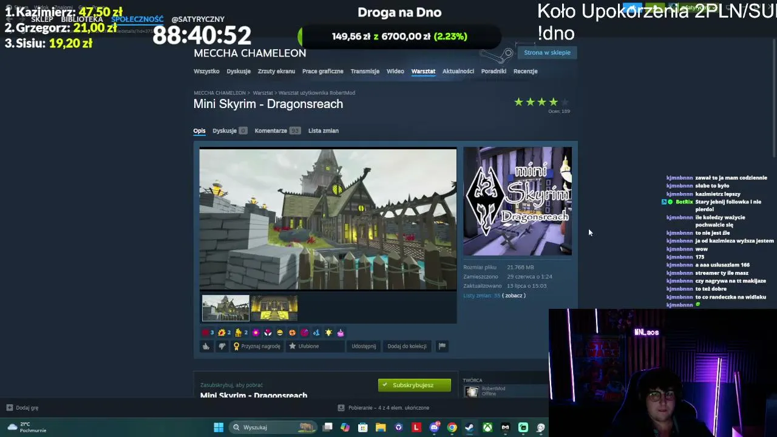Screen dimensions: 777x437
Task: Click the star rating display
Action: (x=541, y=102)
